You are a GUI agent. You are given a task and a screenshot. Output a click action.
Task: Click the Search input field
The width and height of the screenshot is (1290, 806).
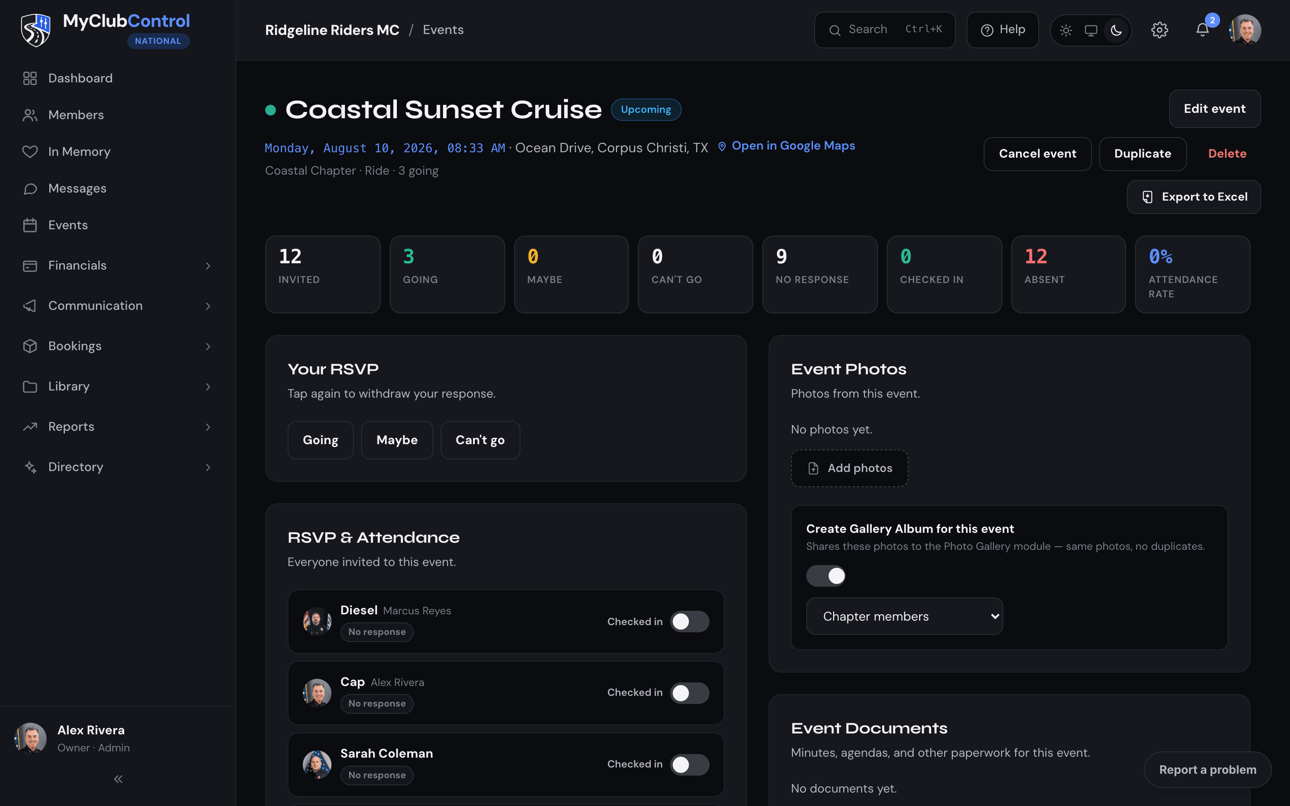click(884, 30)
